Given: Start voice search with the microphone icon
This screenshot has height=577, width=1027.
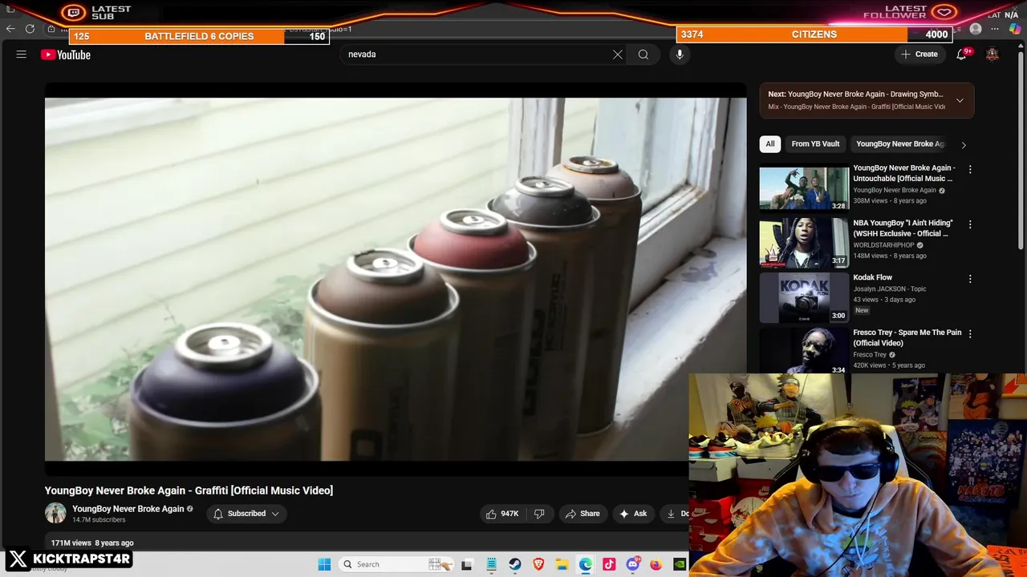Looking at the screenshot, I should click(680, 54).
